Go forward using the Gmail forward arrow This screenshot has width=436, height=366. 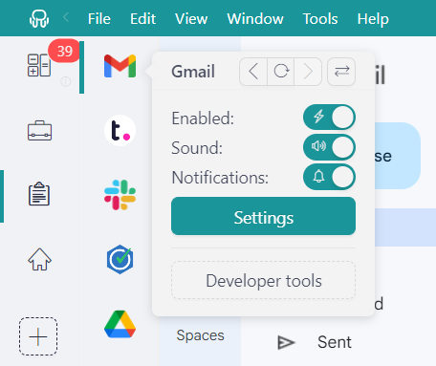(x=308, y=72)
